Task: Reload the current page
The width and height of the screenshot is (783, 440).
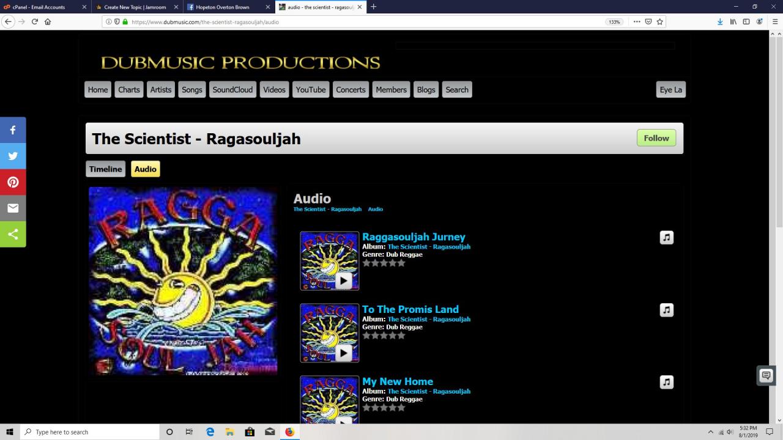Action: click(x=35, y=21)
